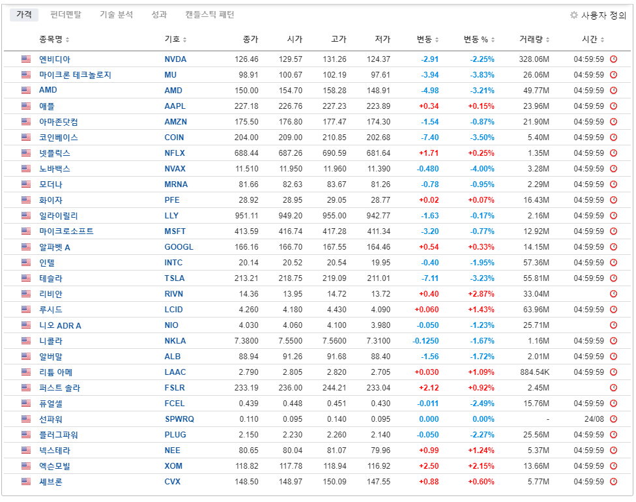Click the US flag icon beside 일라이릴리
Image resolution: width=636 pixels, height=502 pixels.
pos(26,216)
